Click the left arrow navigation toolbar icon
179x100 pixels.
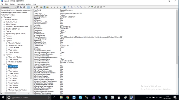[51, 7]
